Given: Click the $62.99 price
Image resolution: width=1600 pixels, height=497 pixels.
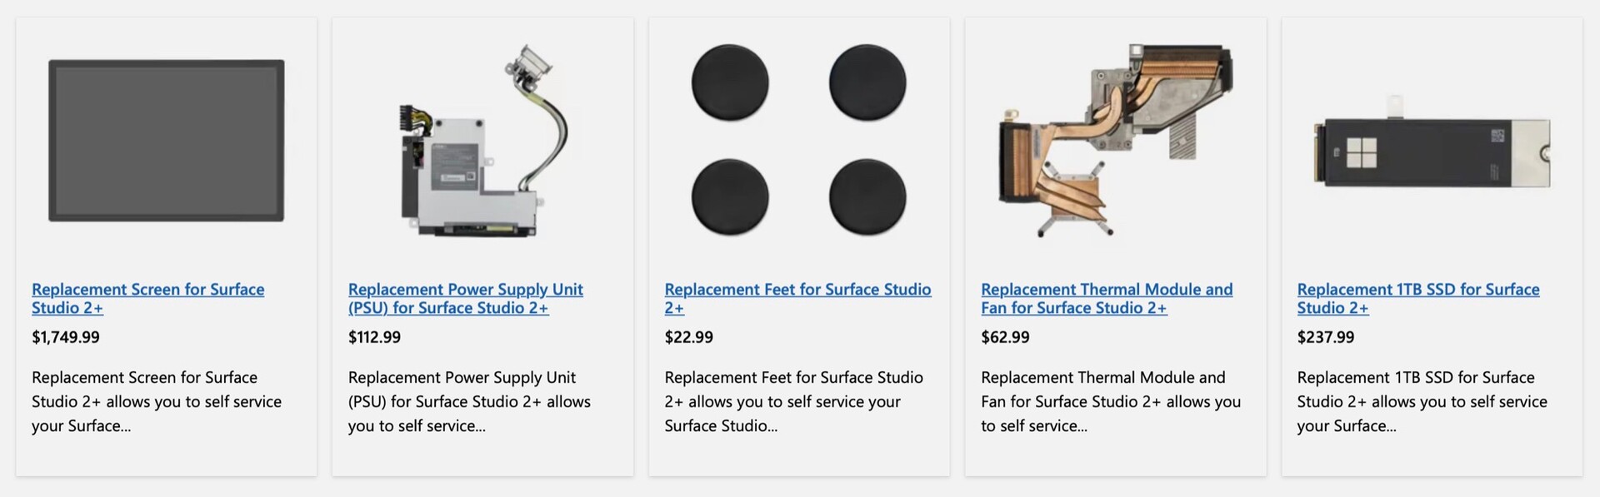Looking at the screenshot, I should (x=1005, y=337).
